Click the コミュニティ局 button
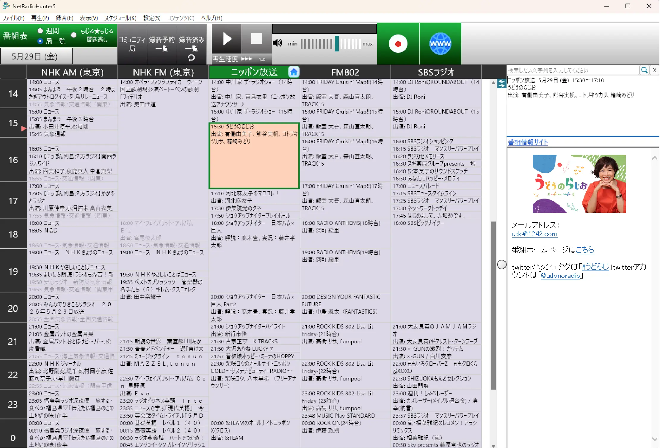The width and height of the screenshot is (660, 448). click(x=132, y=44)
